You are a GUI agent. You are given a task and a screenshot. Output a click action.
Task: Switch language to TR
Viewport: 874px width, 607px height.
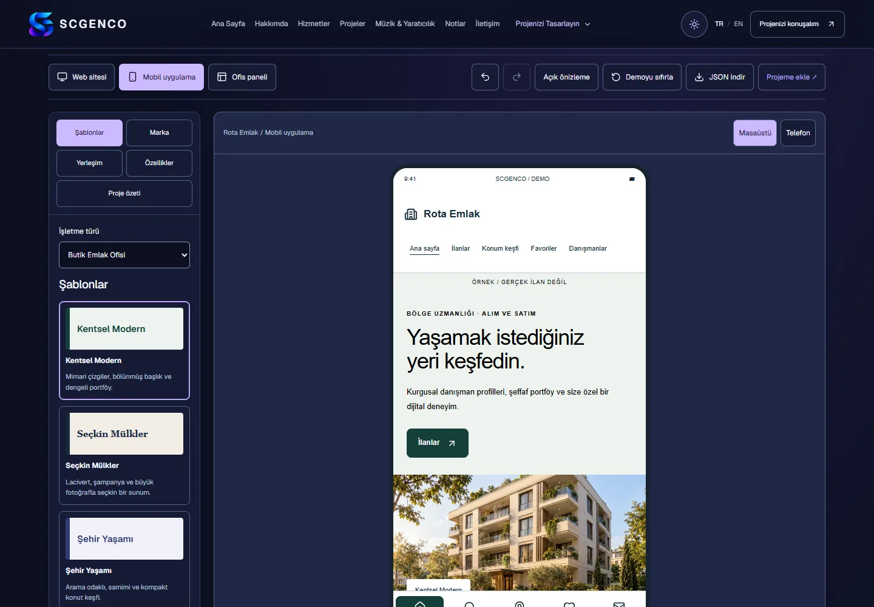[719, 24]
